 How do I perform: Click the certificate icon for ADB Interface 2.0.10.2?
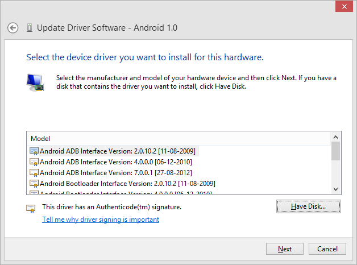[34, 151]
